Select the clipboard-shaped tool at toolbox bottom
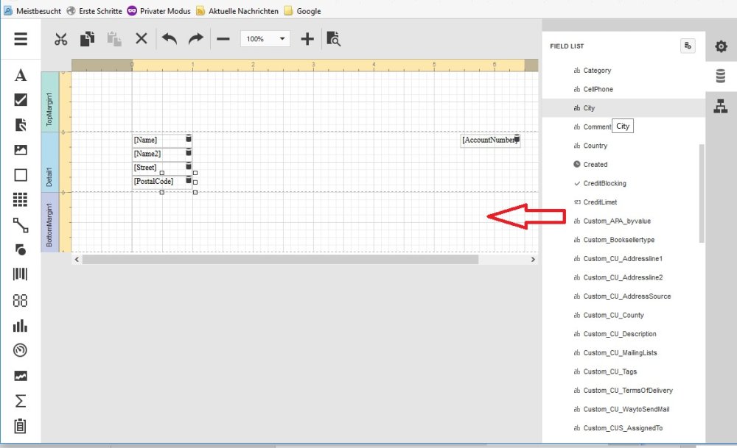 tap(20, 426)
